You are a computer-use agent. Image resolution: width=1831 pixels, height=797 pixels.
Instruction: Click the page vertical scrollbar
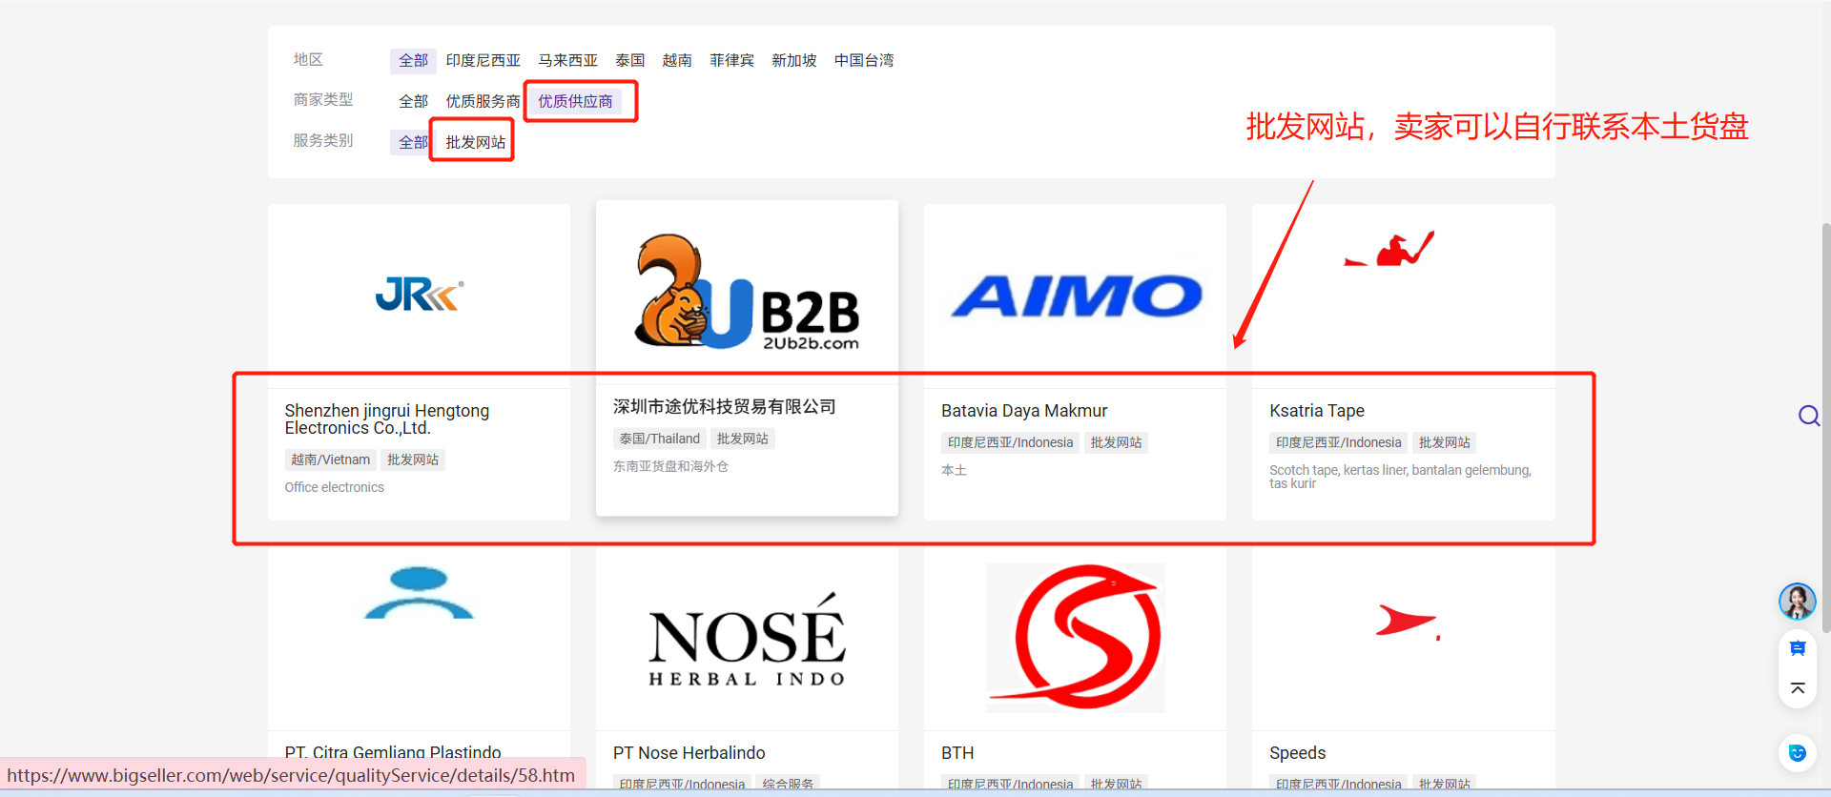[x=1825, y=429]
